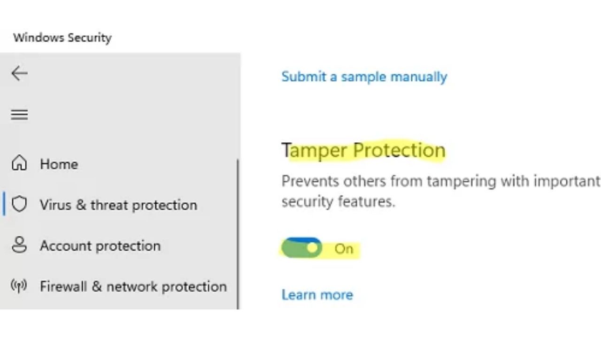Click the Submit a sample manually link
The height and width of the screenshot is (338, 601).
click(x=364, y=77)
